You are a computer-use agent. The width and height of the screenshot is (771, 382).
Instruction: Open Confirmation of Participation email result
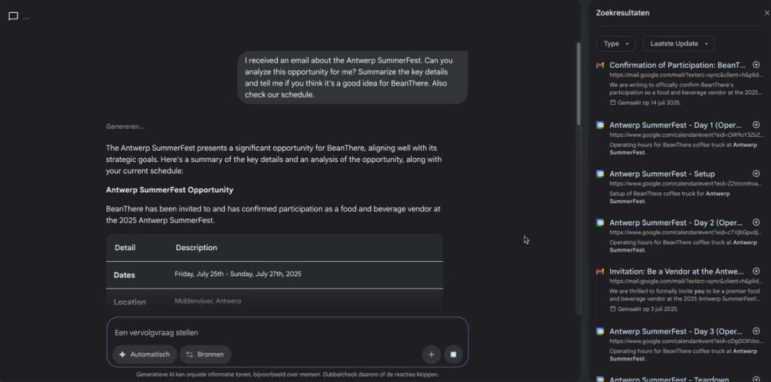677,65
